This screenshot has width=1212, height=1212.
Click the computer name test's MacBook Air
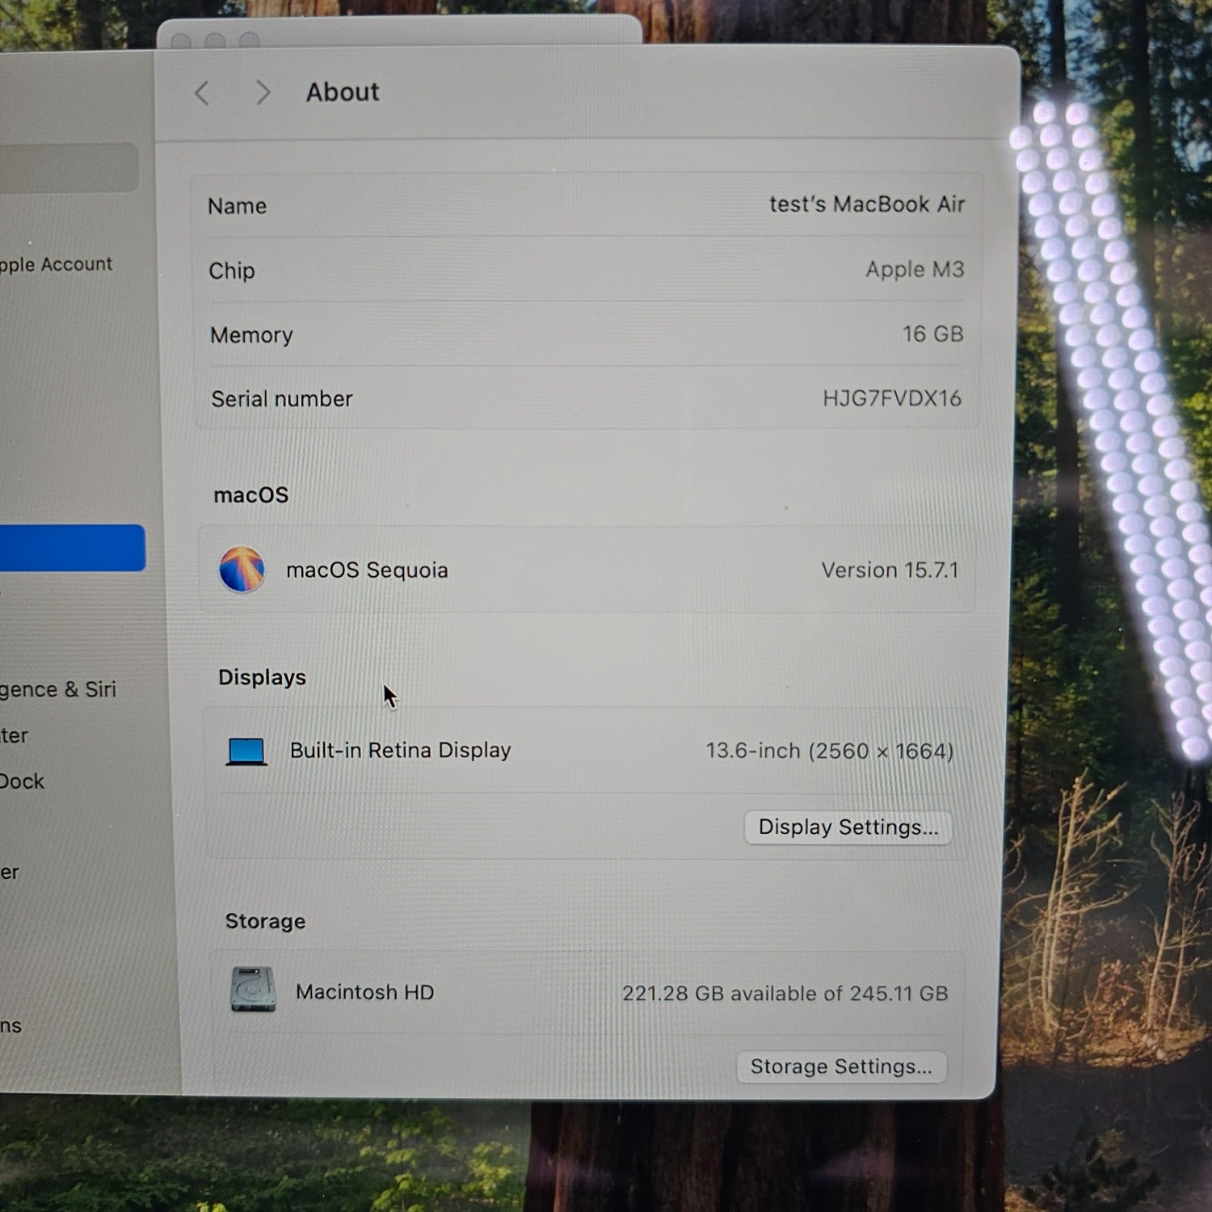click(x=867, y=204)
